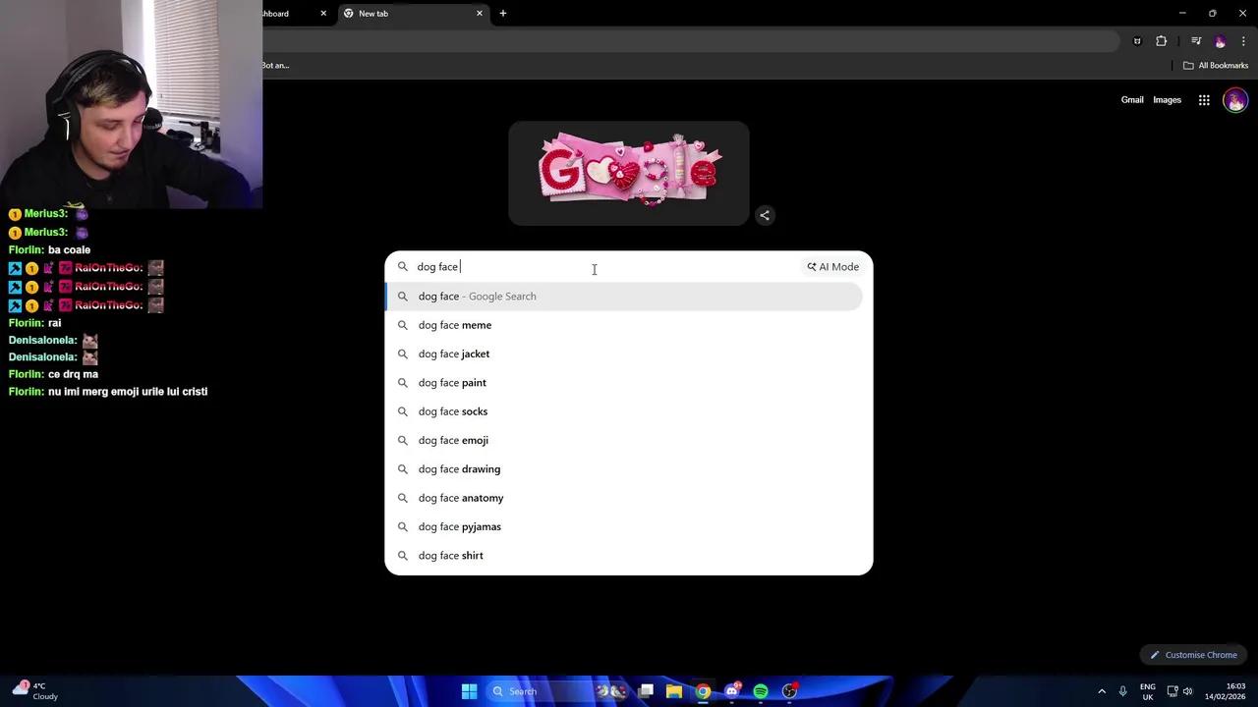Open Task View taskbar icon
The height and width of the screenshot is (707, 1258).
pos(646,691)
